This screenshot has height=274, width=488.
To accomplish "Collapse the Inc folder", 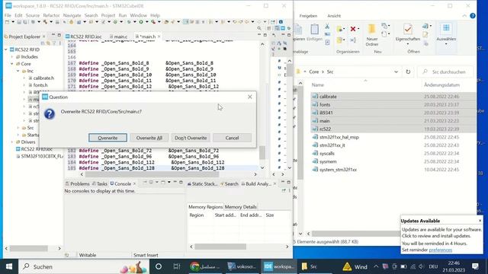I will click(18, 71).
